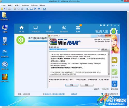Click the 免费WiFi label

105,89
